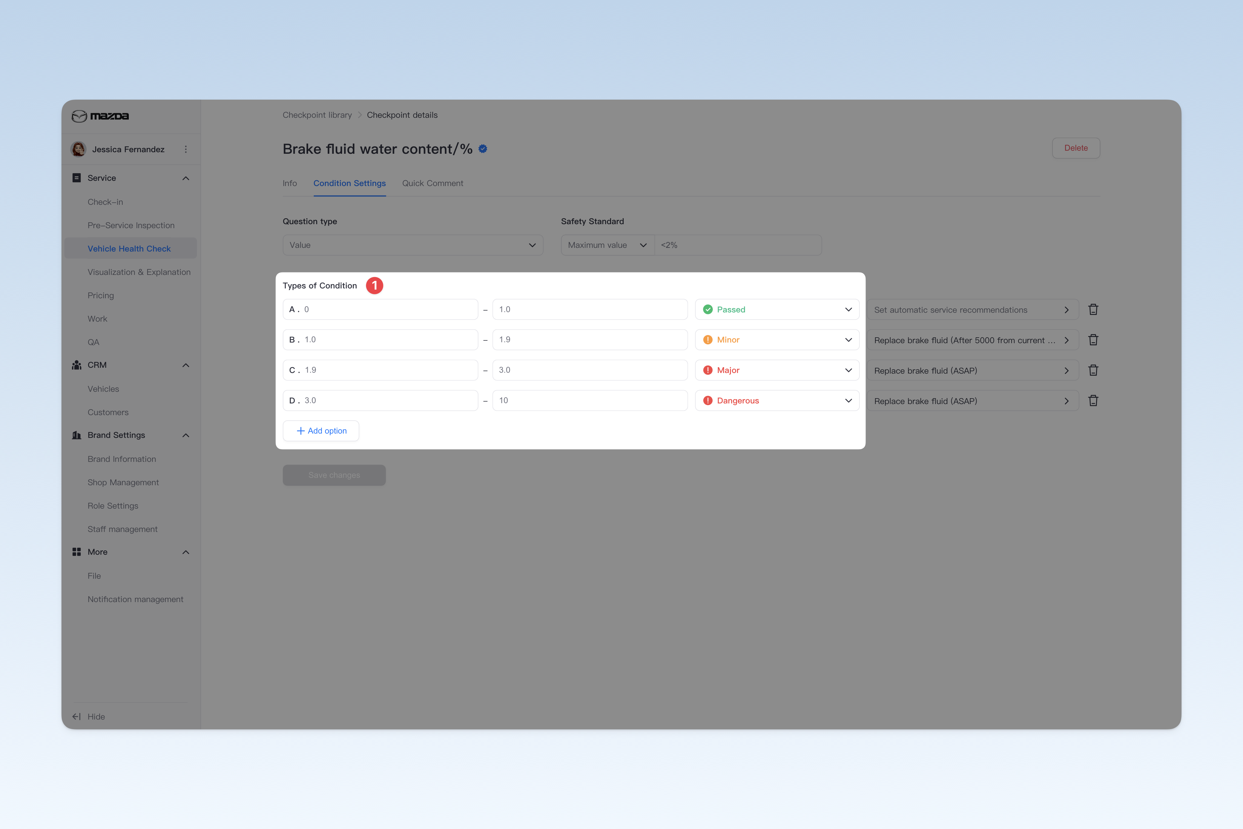Open Vehicle Health Check in sidebar

(x=131, y=248)
